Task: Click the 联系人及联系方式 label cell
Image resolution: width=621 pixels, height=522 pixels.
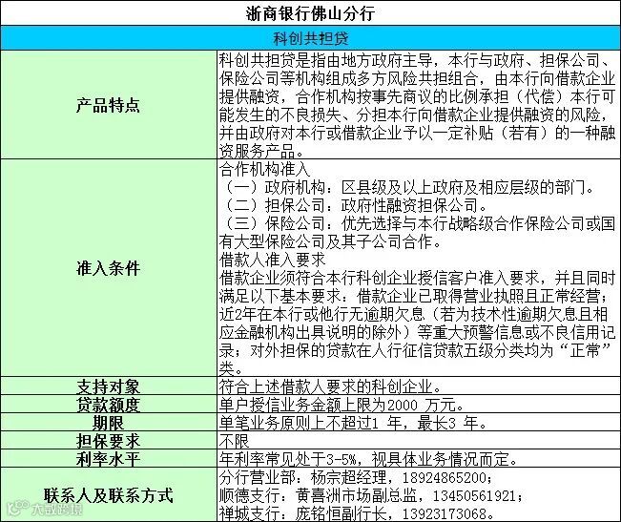Action: [x=108, y=495]
